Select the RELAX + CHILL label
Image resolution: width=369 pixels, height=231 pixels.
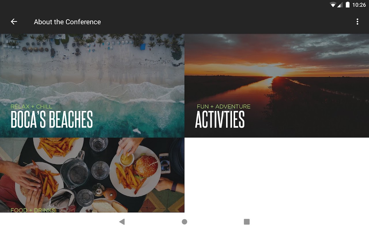(31, 107)
